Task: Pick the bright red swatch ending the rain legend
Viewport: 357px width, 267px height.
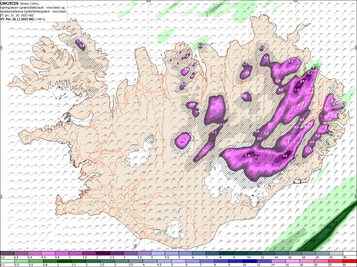Action: pyautogui.click(x=349, y=261)
